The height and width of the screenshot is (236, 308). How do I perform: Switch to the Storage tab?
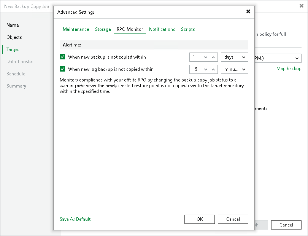[102, 29]
